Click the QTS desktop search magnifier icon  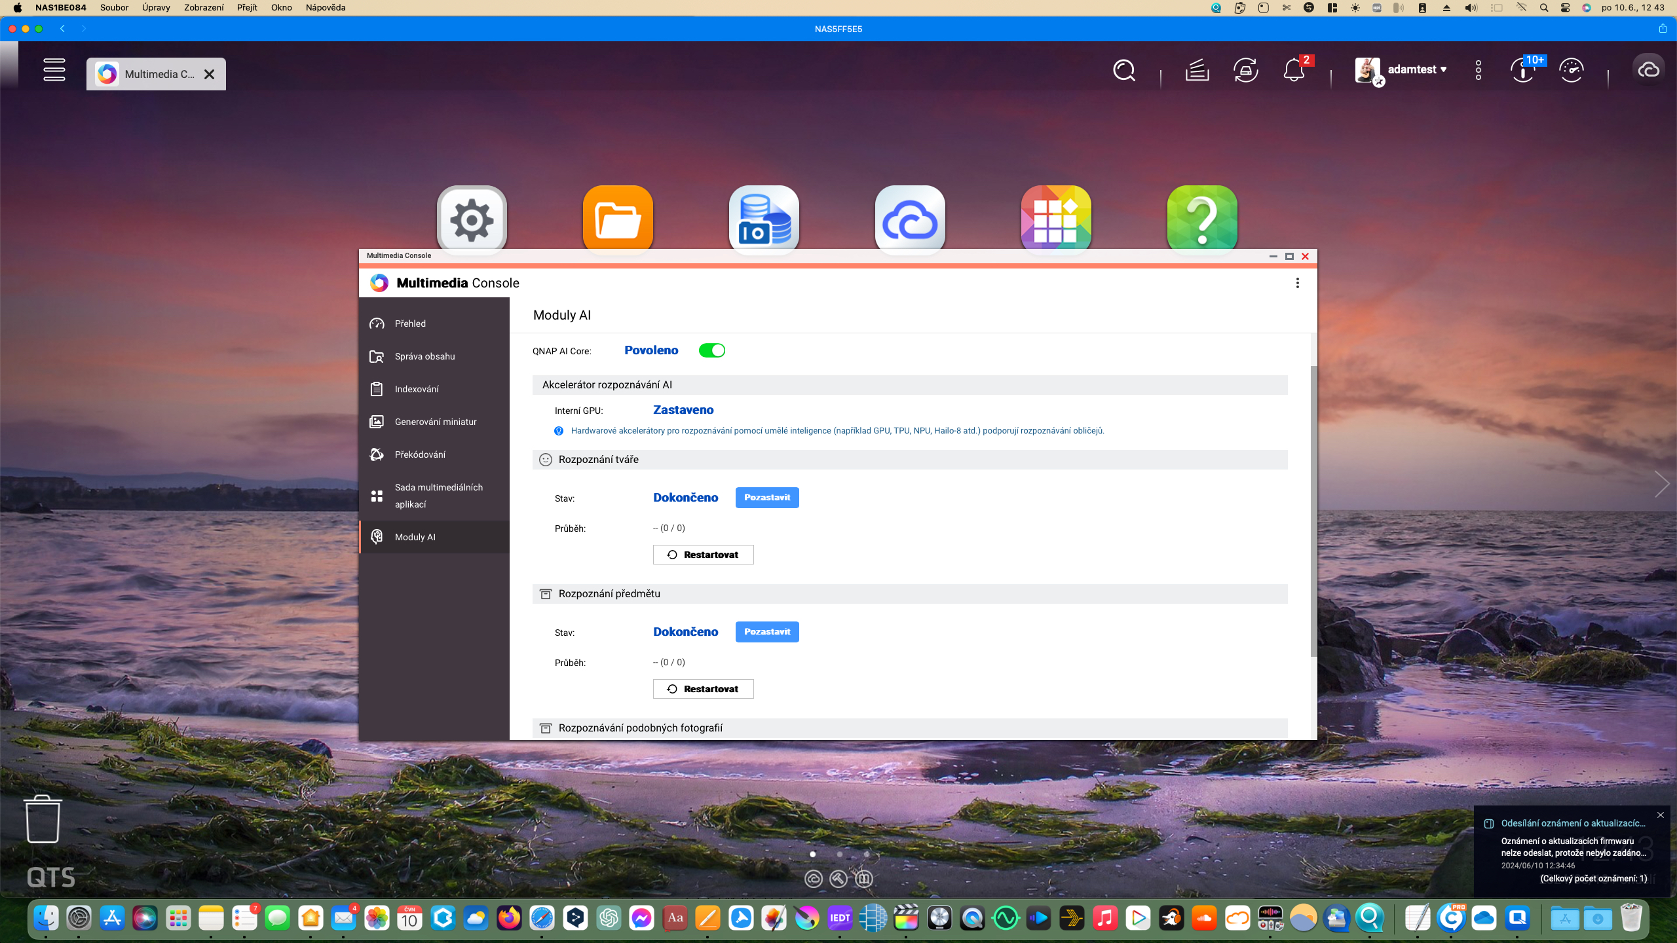(x=1124, y=70)
